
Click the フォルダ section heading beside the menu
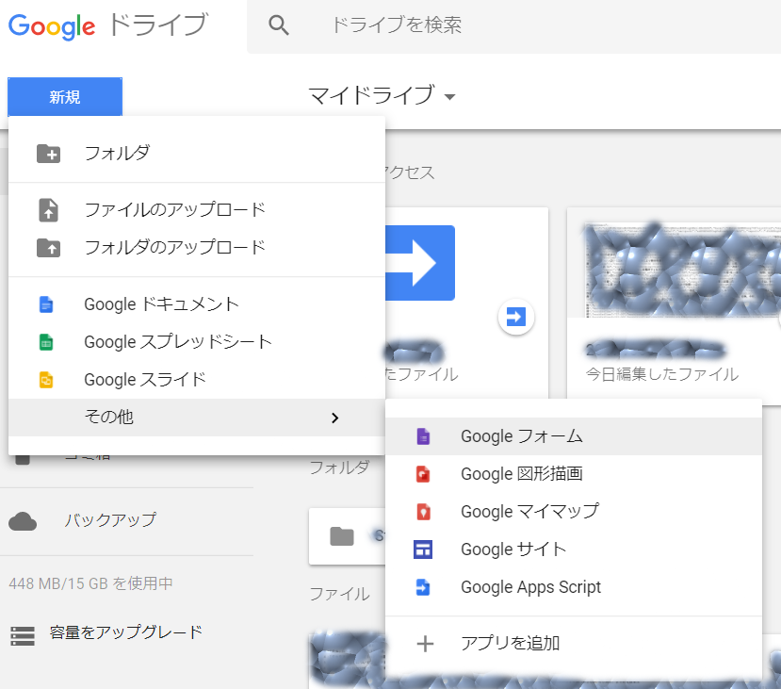(x=340, y=468)
